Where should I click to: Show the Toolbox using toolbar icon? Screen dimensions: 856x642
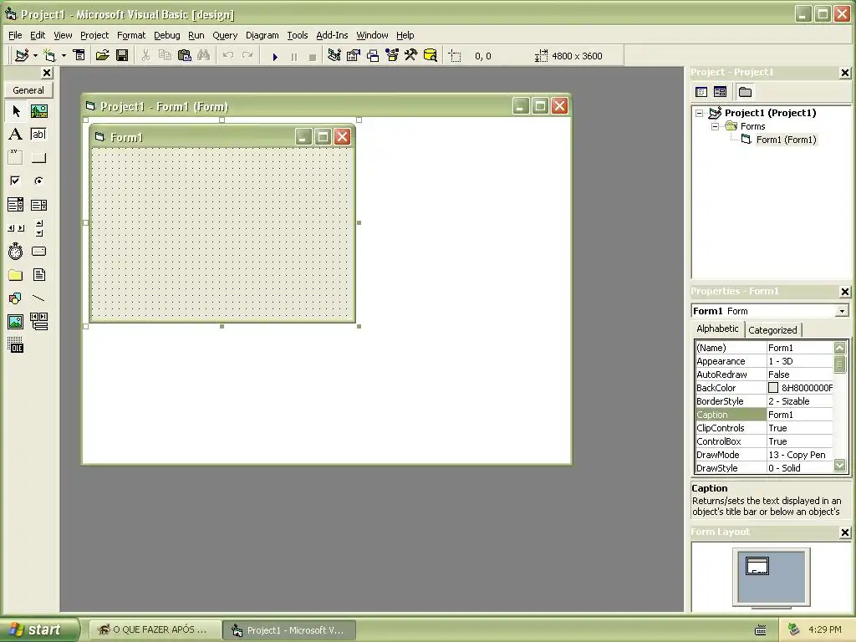point(411,56)
